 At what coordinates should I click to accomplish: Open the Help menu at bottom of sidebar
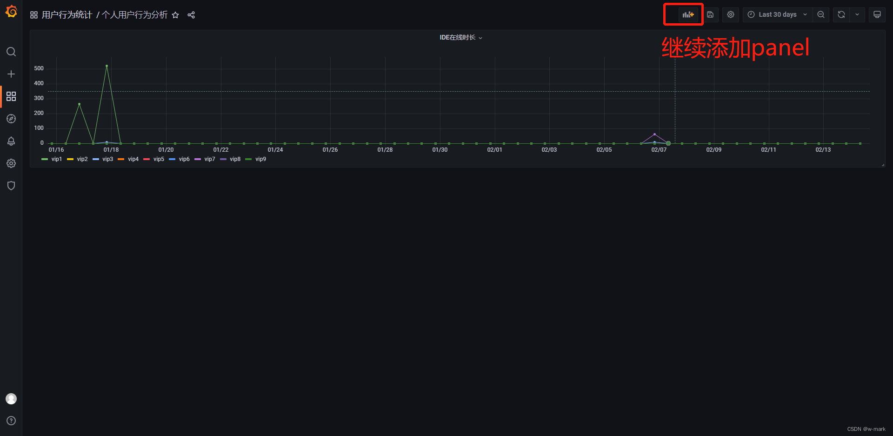point(11,421)
